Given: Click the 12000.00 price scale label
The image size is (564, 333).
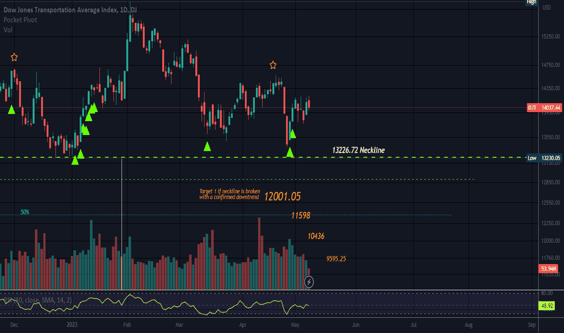Looking at the screenshot, I should tap(551, 240).
